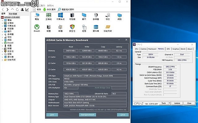This screenshot has width=198, height=123.
Task: Click Save in the AIDA64 benchmark window
Action: (x=52, y=115)
